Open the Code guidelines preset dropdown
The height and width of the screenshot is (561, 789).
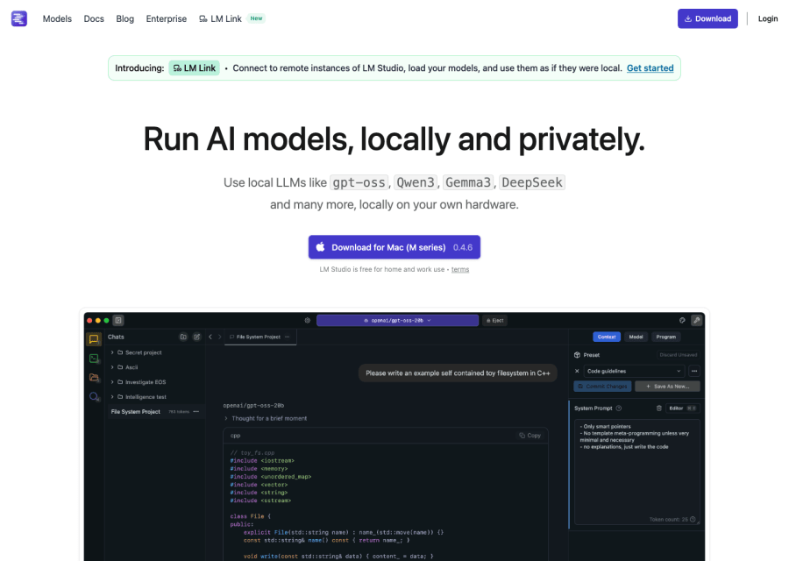click(634, 371)
